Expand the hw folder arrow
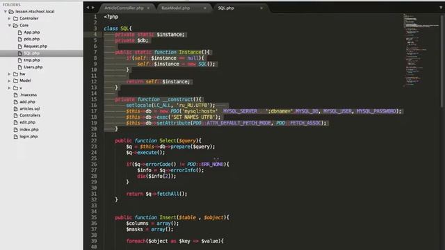 (9, 74)
